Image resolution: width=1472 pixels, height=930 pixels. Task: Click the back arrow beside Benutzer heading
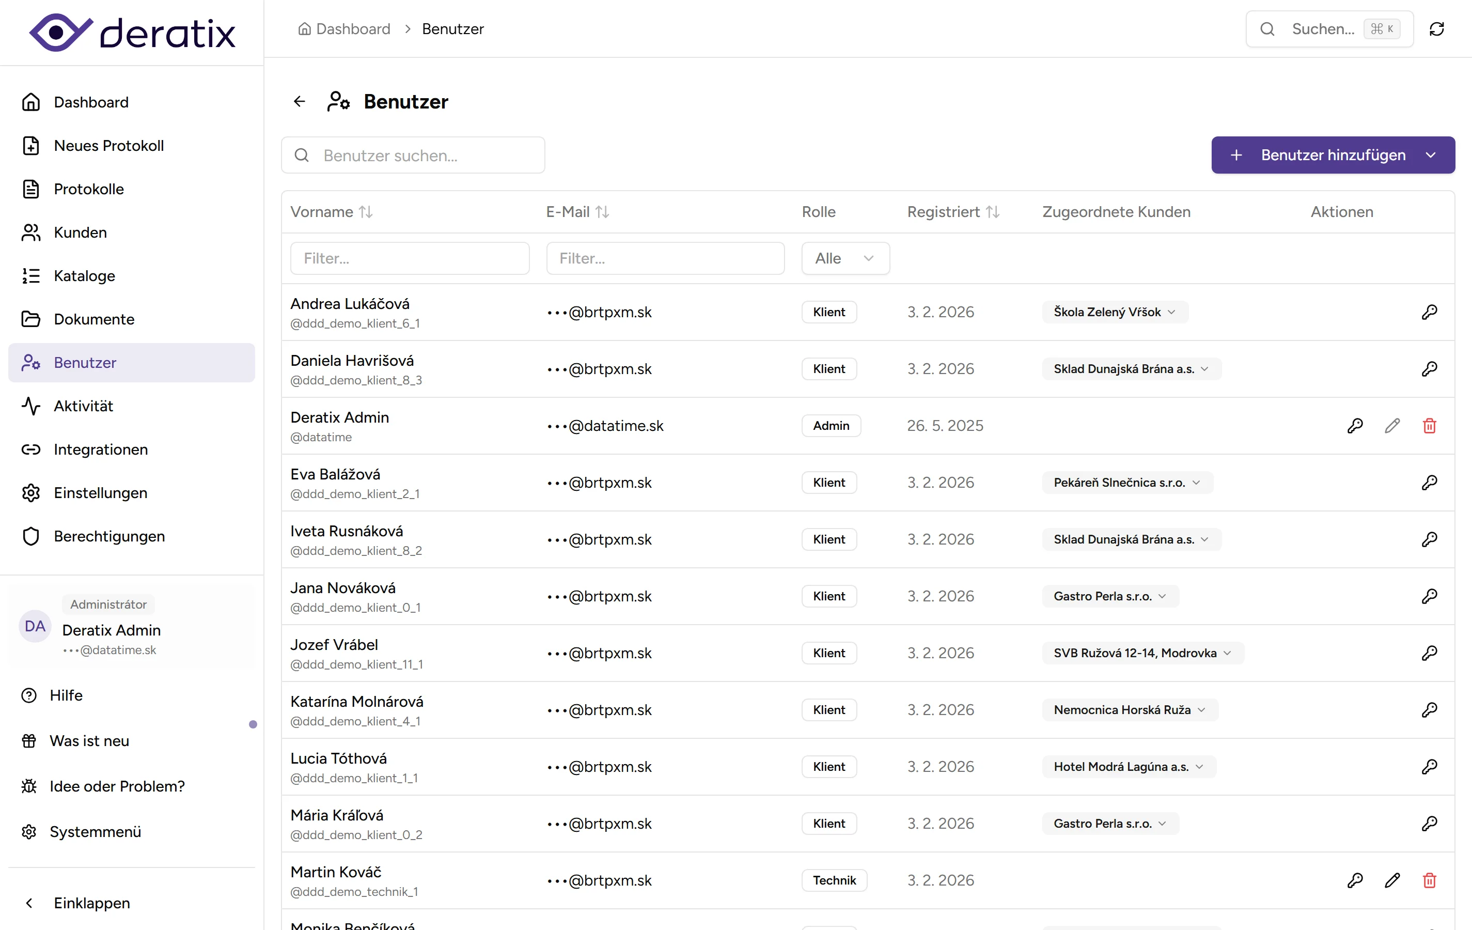[299, 101]
